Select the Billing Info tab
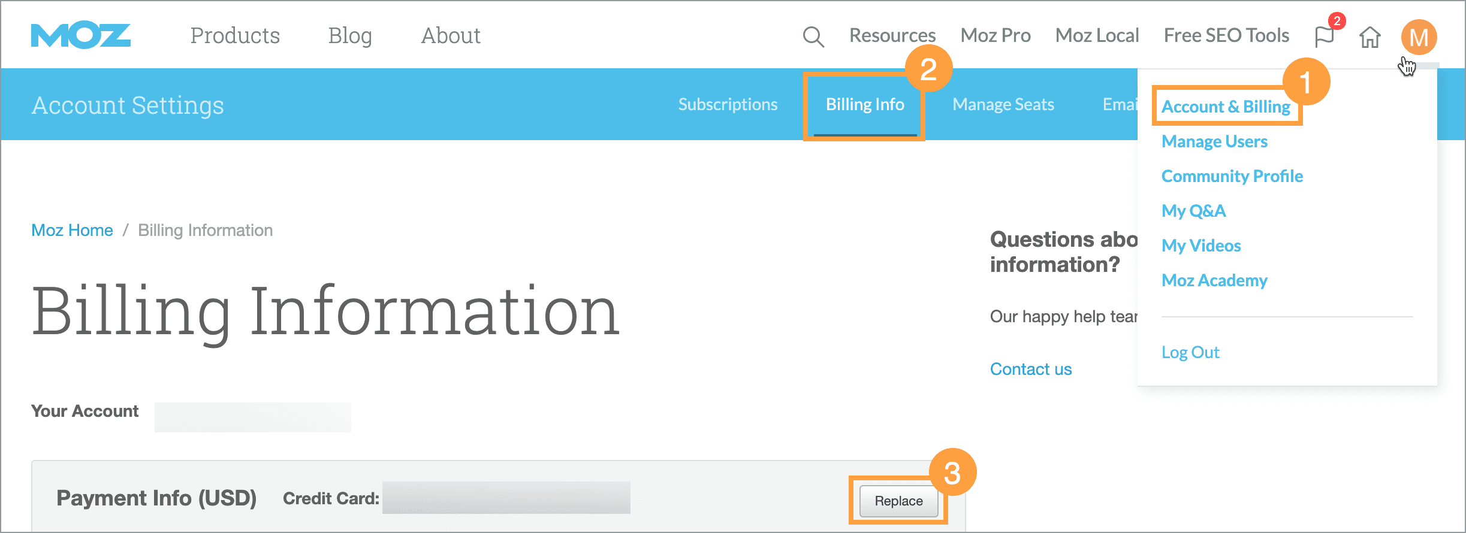This screenshot has height=533, width=1466. click(x=865, y=105)
